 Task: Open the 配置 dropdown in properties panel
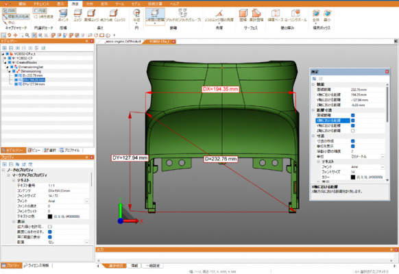click(x=86, y=242)
